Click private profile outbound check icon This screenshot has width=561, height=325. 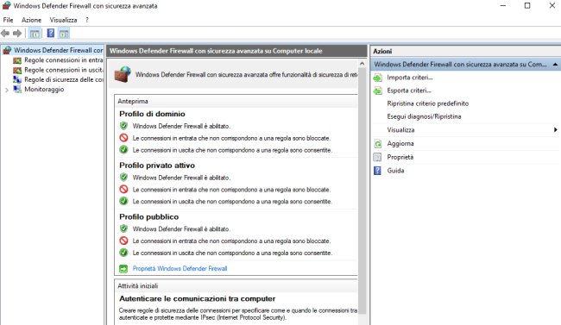click(x=123, y=201)
